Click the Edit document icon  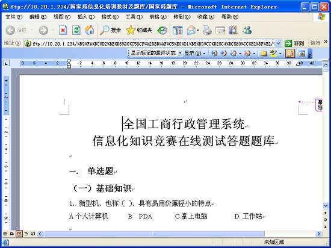pos(220,30)
